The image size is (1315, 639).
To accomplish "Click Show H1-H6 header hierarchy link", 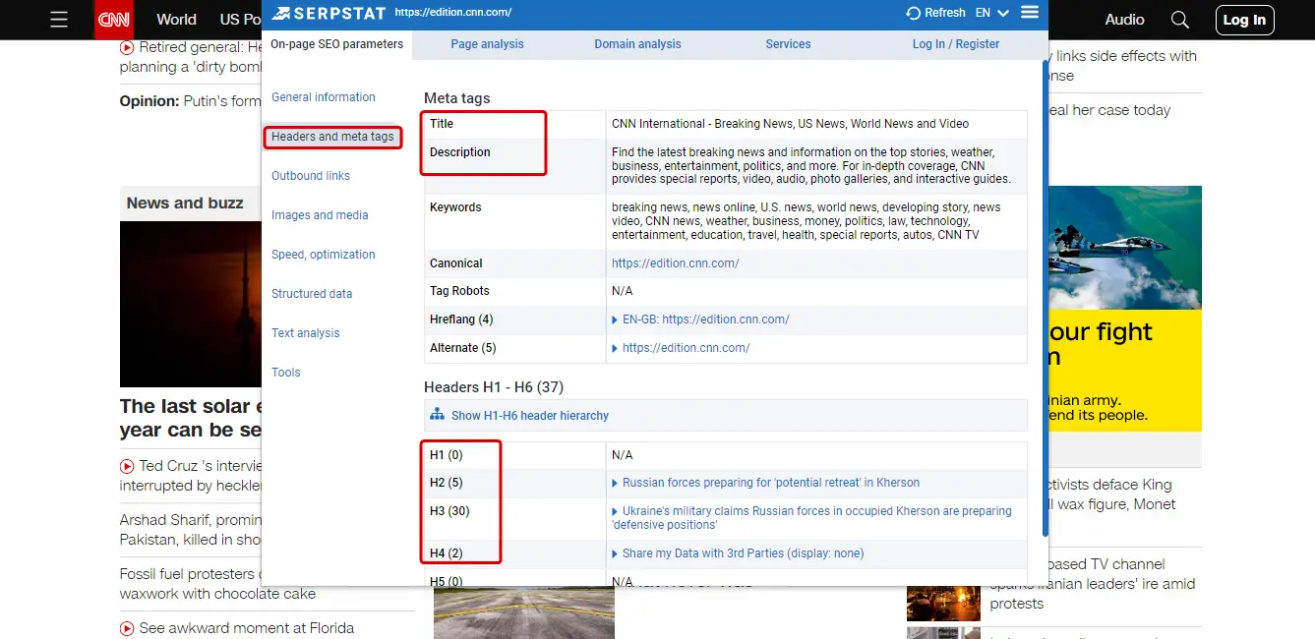I will click(x=530, y=416).
